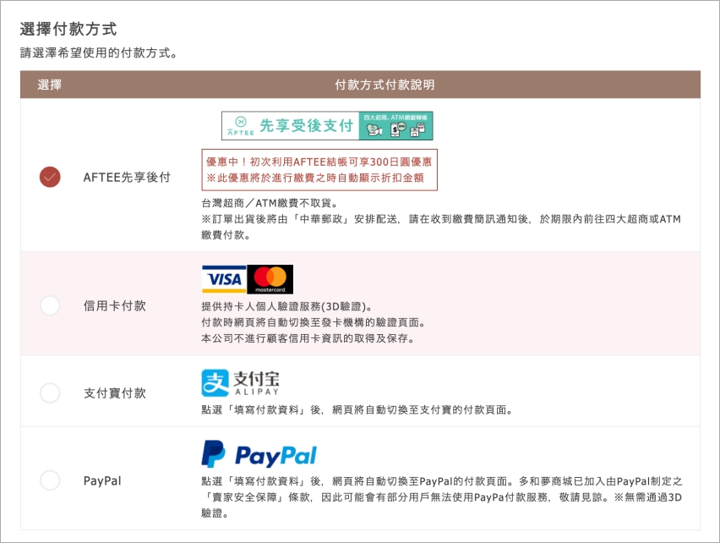Click the Mastercard logo

270,278
